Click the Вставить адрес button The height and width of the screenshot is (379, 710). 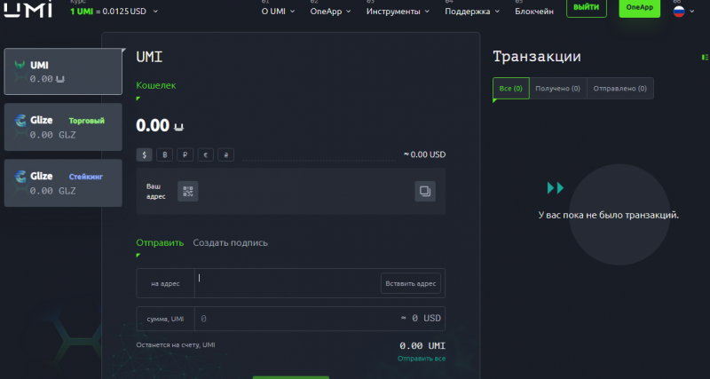click(411, 283)
